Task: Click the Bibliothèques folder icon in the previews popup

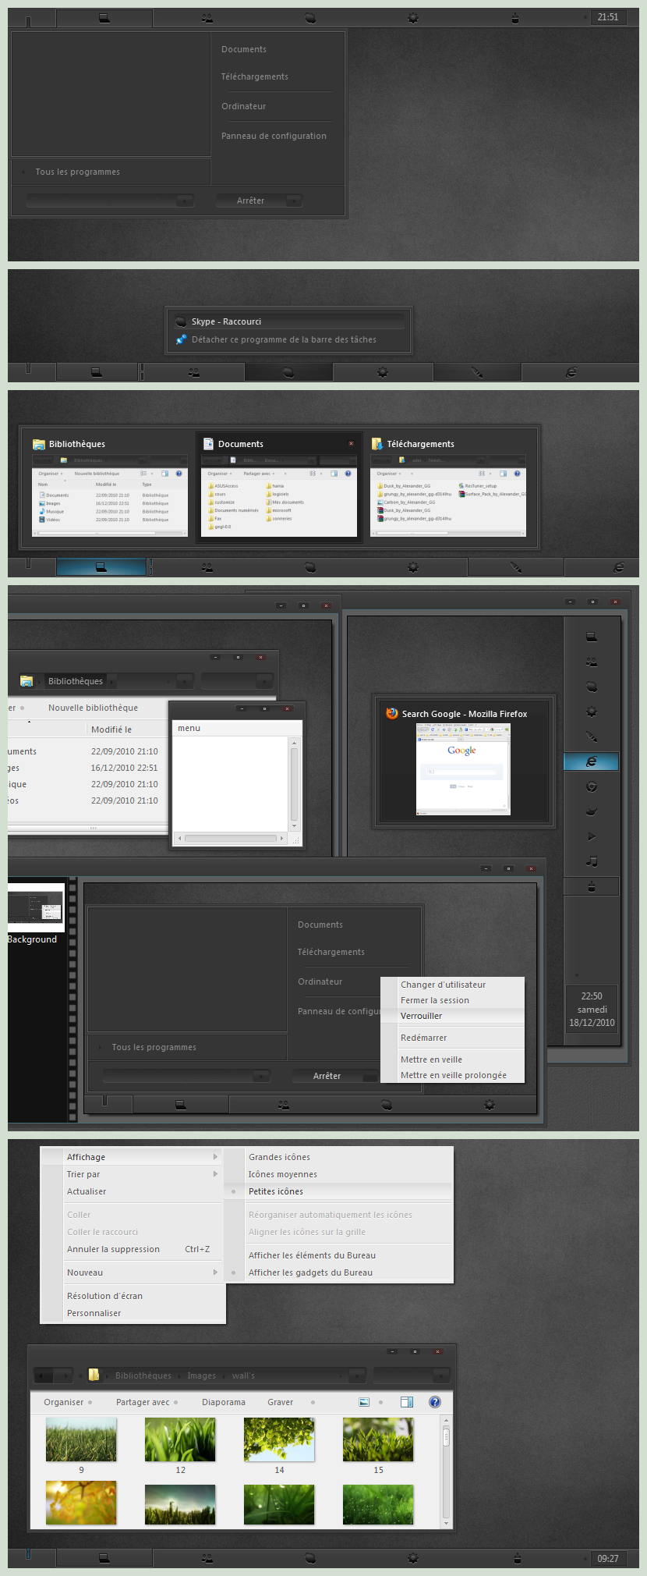Action: click(39, 444)
